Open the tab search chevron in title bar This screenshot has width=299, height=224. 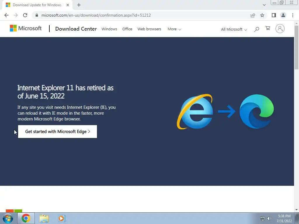[264, 5]
